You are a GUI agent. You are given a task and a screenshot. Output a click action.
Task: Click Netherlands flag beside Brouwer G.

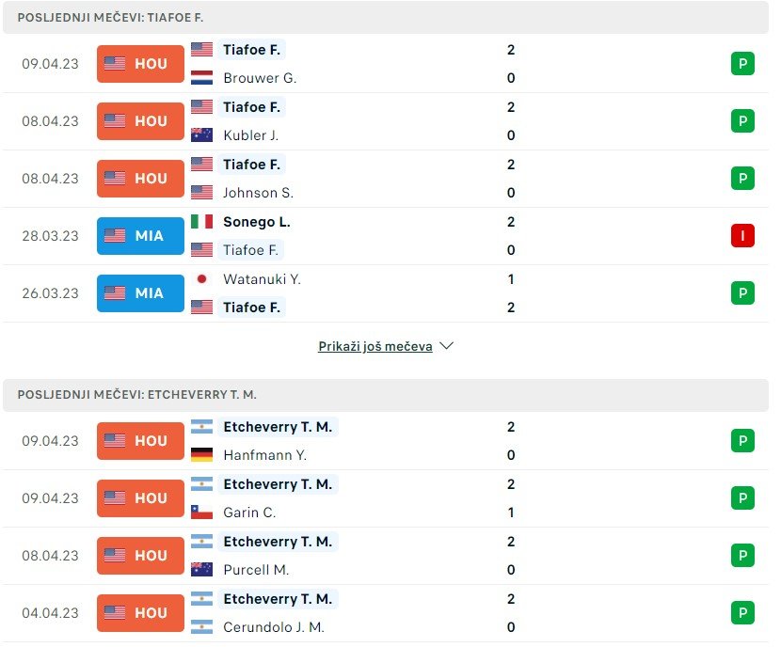[x=201, y=78]
